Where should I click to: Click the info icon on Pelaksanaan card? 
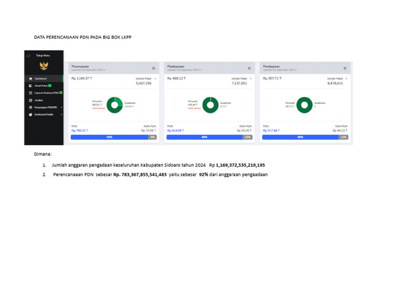click(x=249, y=68)
